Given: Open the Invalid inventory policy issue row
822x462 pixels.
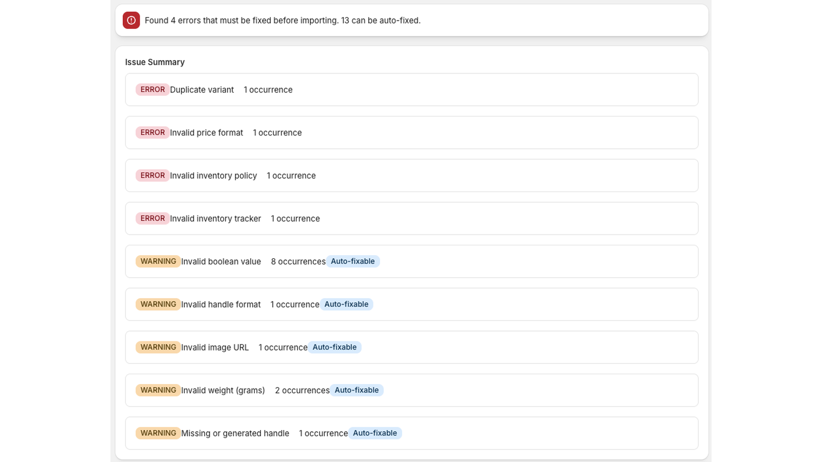Looking at the screenshot, I should [x=411, y=175].
